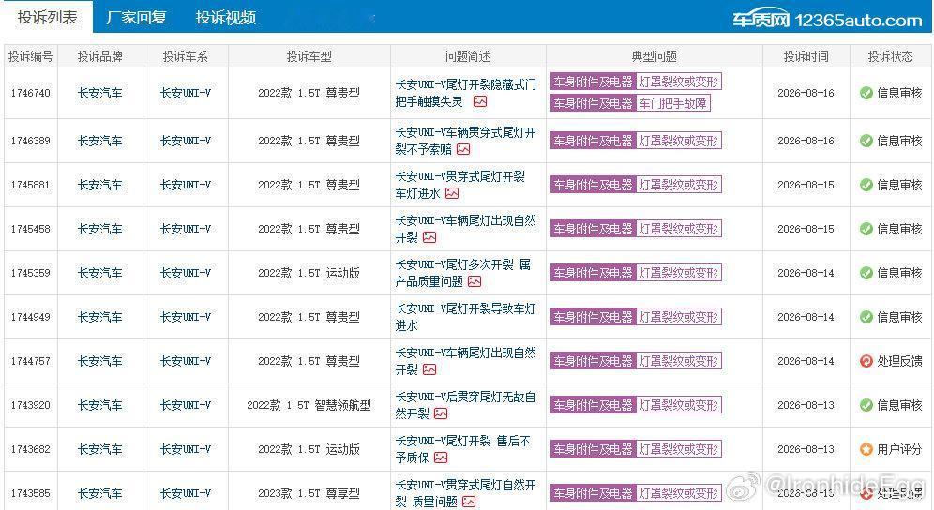Open image icon for complaint 1743585
934x510 pixels.
pyautogui.click(x=470, y=502)
